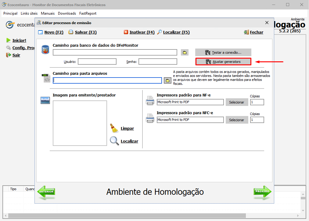309x221 pixels.
Task: Open the Principal menu
Action: (x=10, y=13)
